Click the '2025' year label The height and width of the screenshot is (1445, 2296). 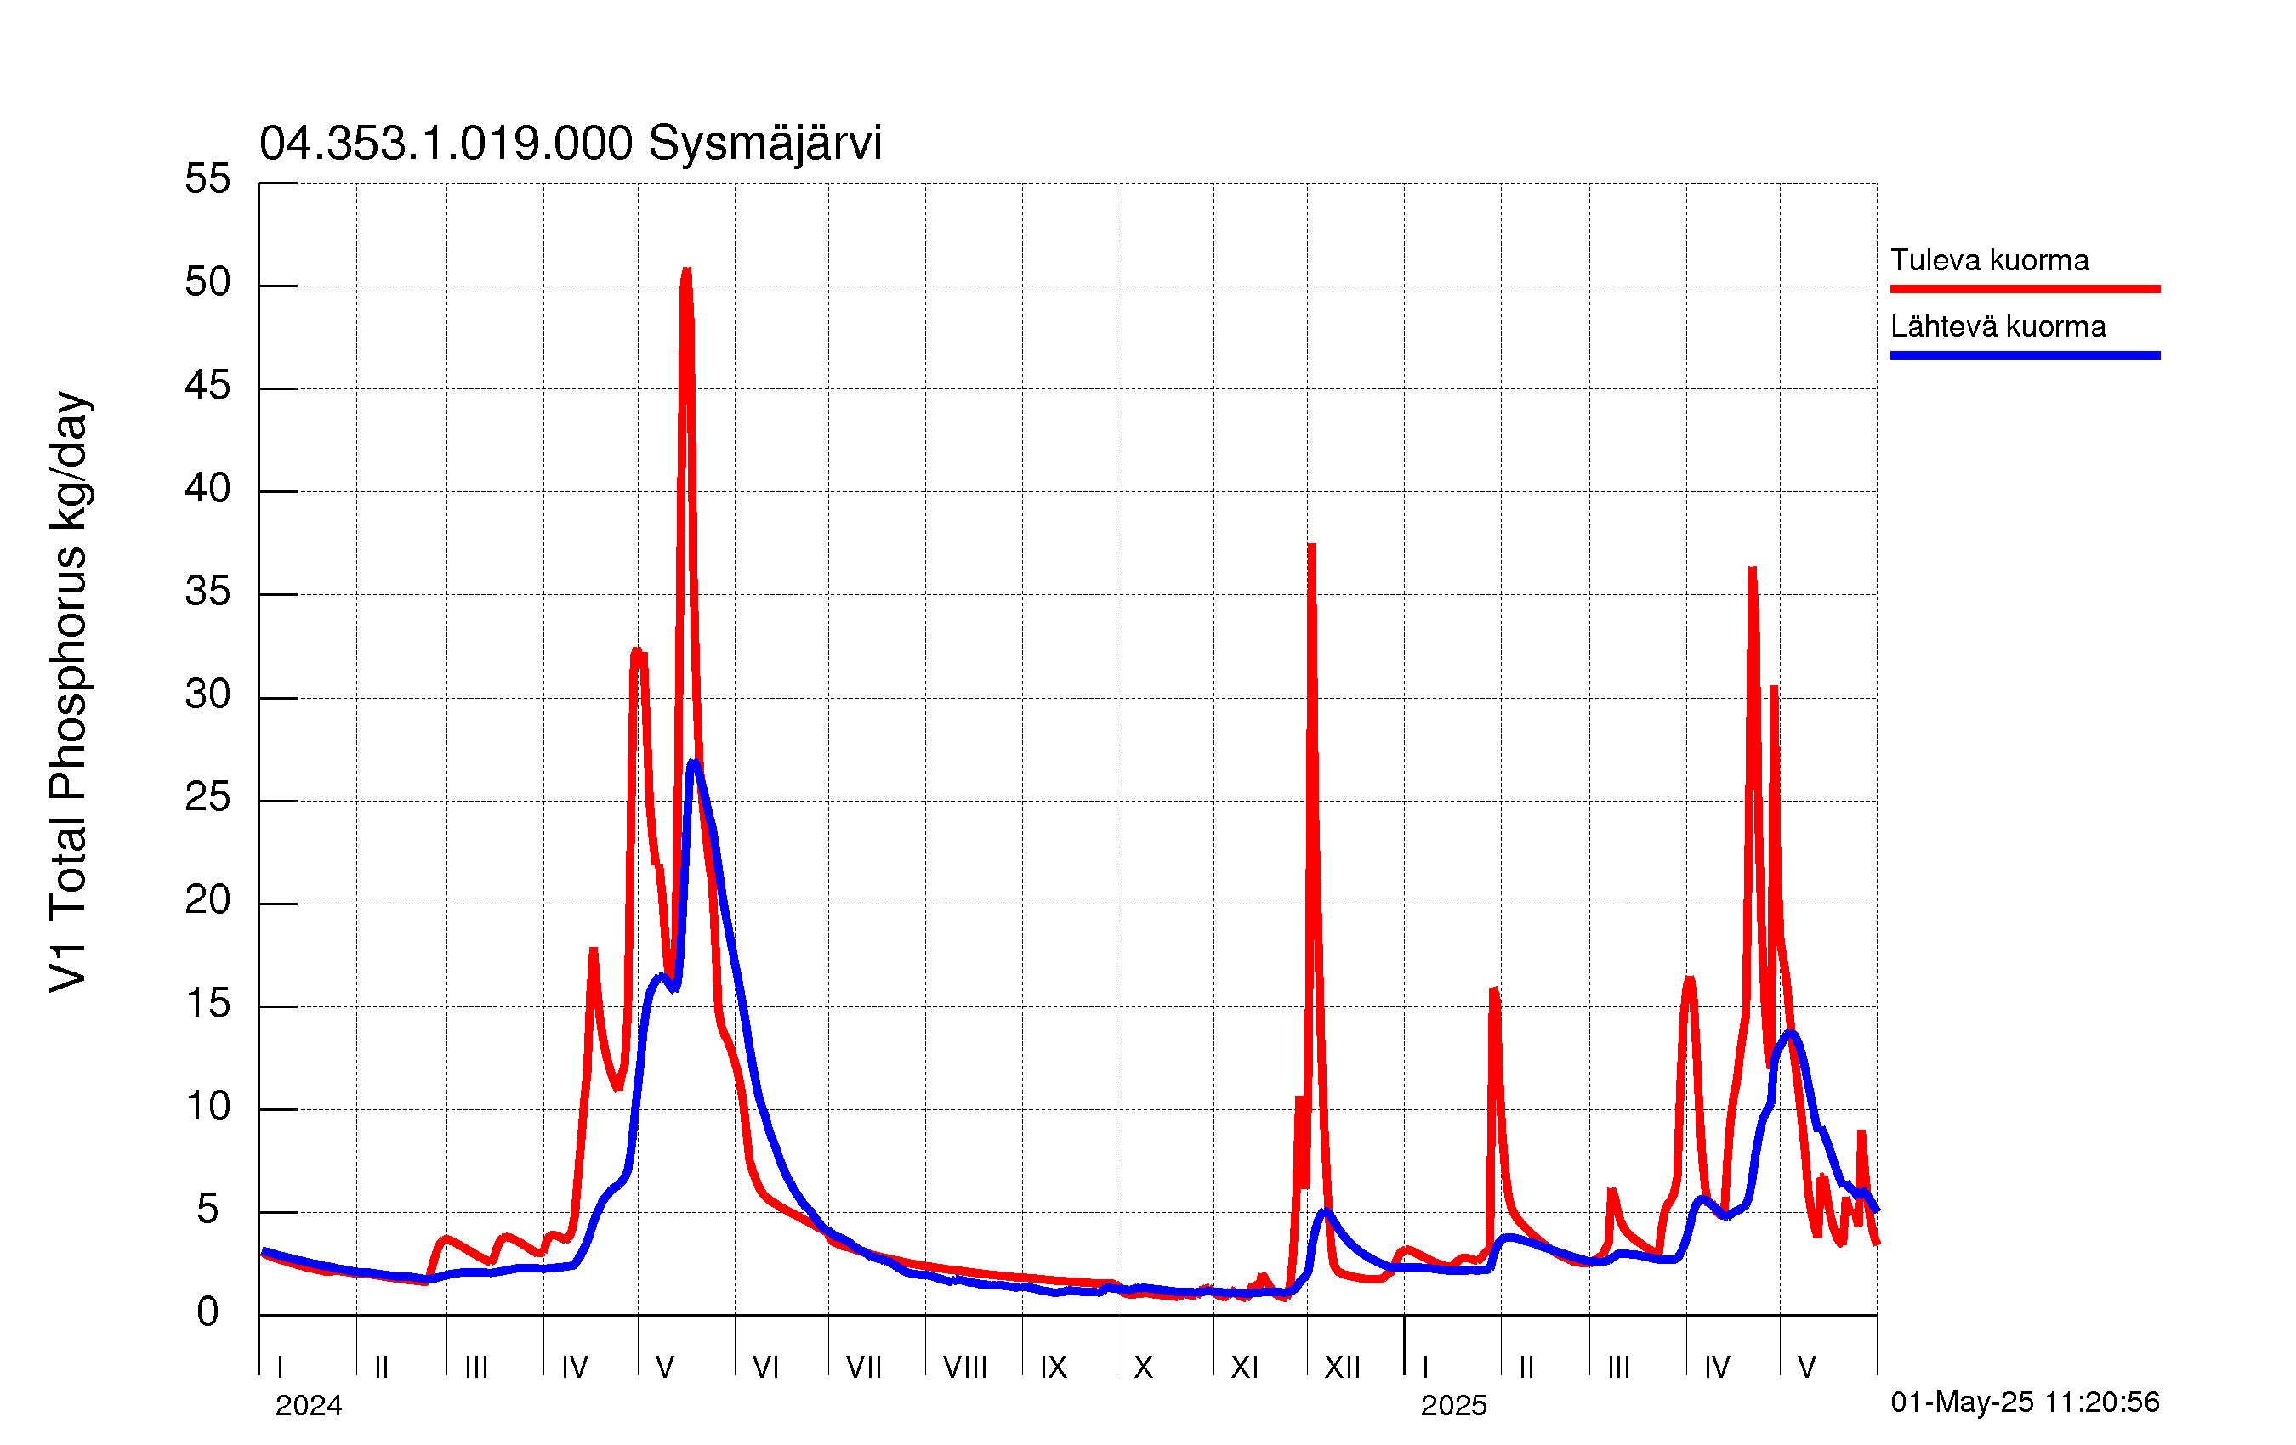pyautogui.click(x=1454, y=1406)
